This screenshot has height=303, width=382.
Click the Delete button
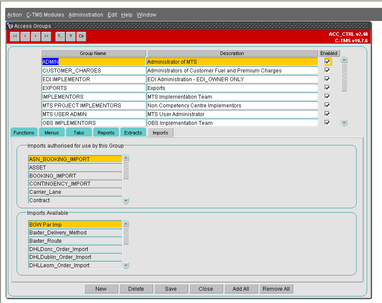pos(136,289)
